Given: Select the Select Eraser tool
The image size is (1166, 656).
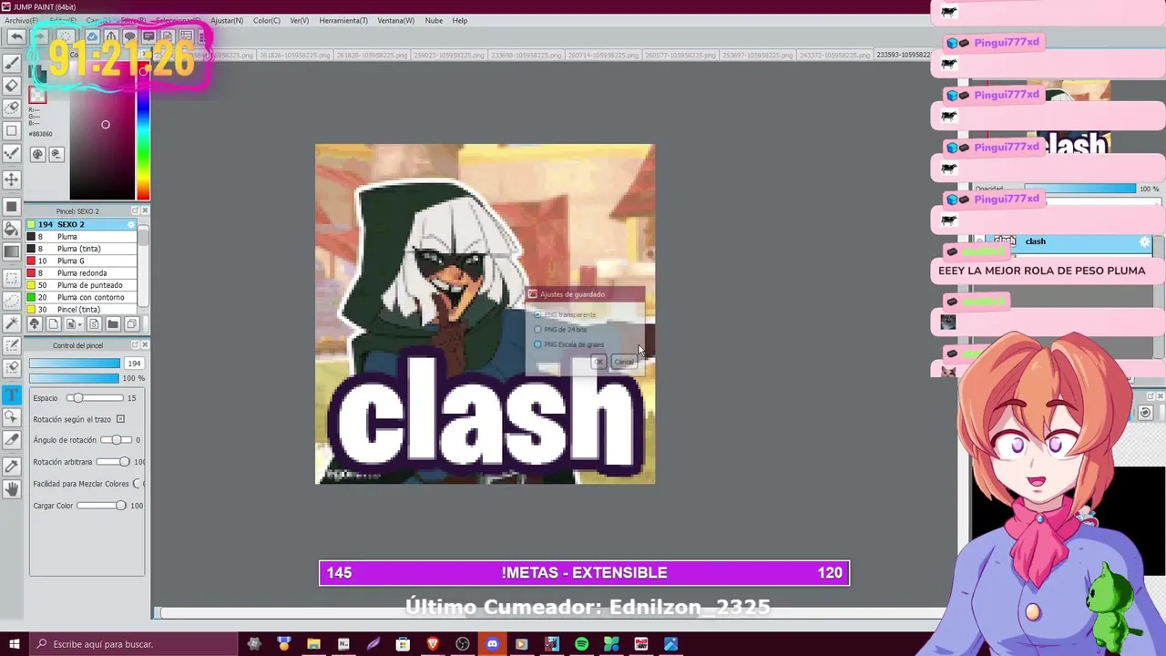Looking at the screenshot, I should [x=12, y=368].
